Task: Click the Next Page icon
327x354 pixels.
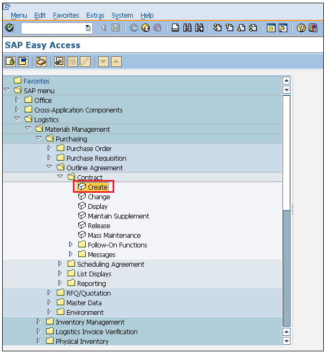Action: pyautogui.click(x=241, y=28)
